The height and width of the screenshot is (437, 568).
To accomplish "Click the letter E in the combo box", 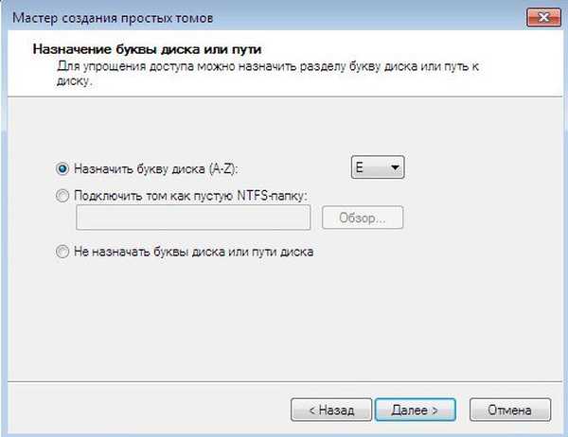I will click(361, 168).
